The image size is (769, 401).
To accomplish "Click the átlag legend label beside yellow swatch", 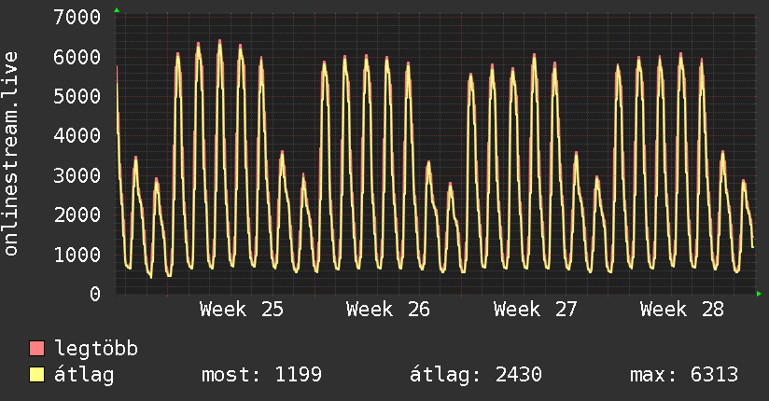I will [x=84, y=375].
